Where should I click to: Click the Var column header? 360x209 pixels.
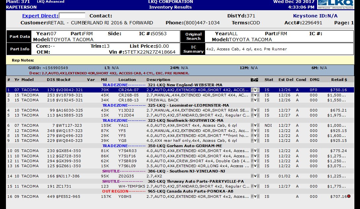91,80
